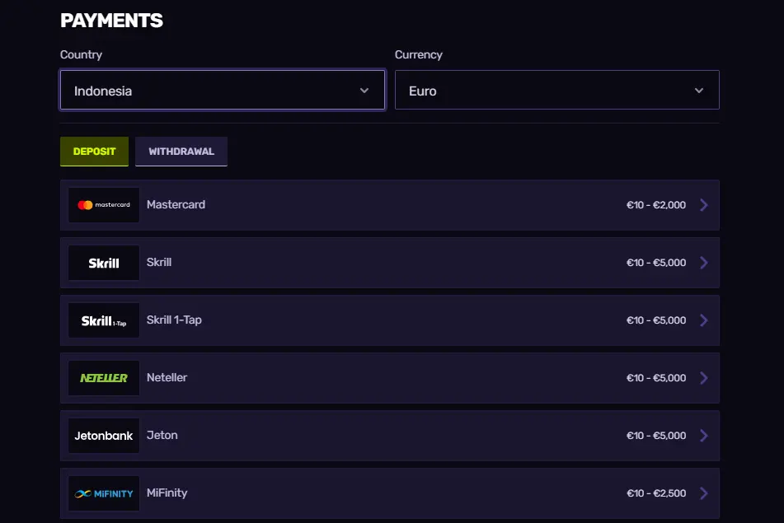
Task: Click the arrow icon on the Mastercard row
Action: (x=704, y=205)
